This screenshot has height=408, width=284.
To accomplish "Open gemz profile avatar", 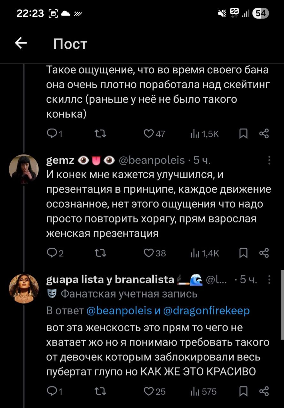I will [x=24, y=169].
